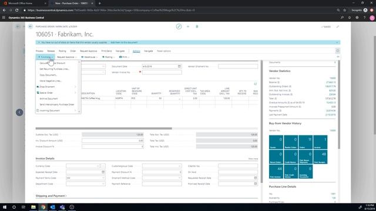Open the Process menu tab

[x=39, y=51]
